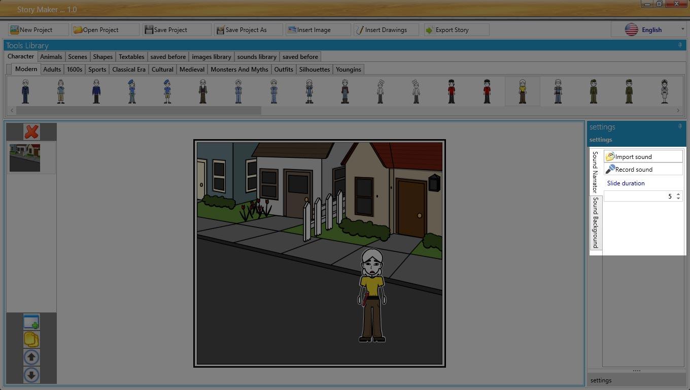
Task: Click Import sound
Action: (x=643, y=156)
